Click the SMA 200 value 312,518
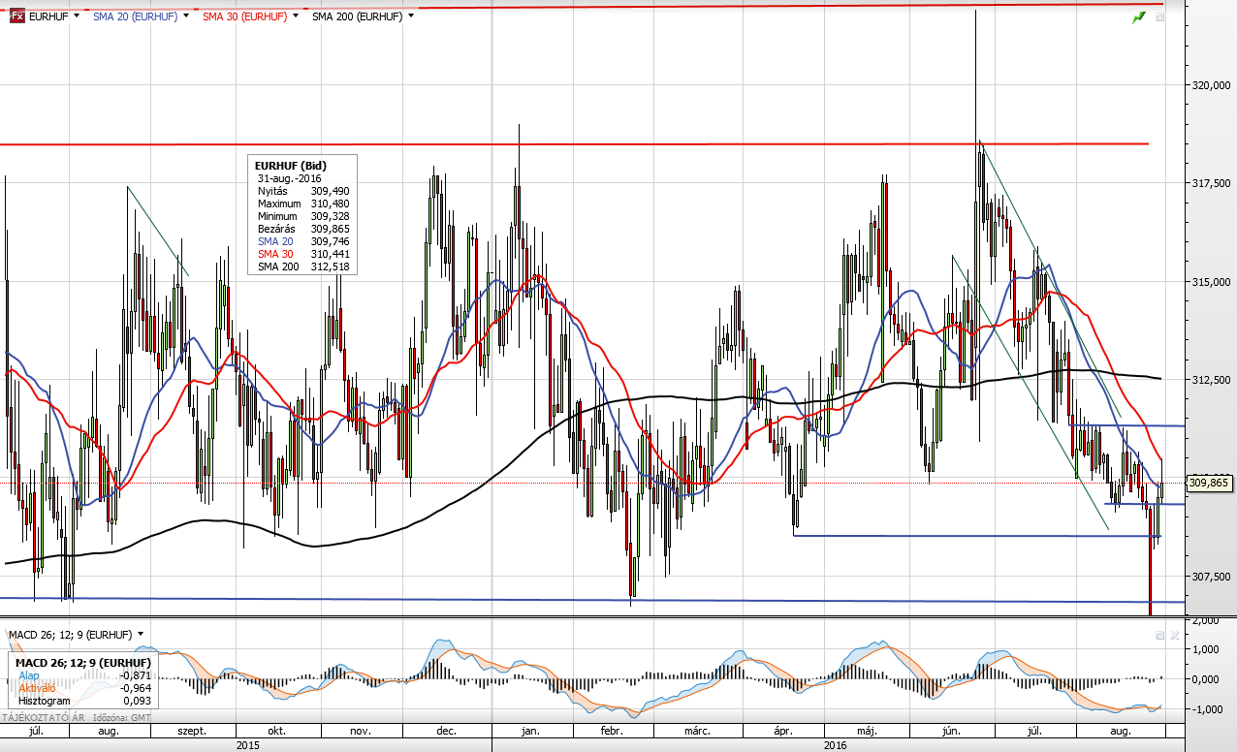This screenshot has width=1237, height=752. [x=330, y=266]
